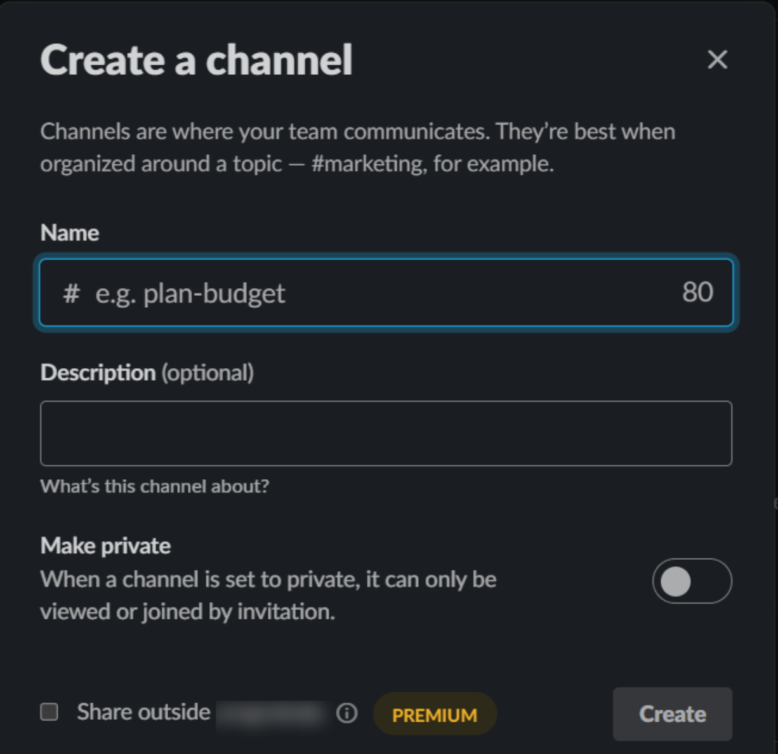Open the info icon beside Share outside

[346, 713]
